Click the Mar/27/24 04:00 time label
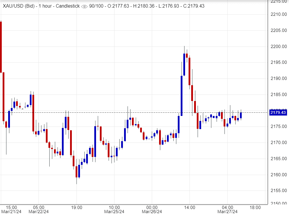Screen dimensions: 289x214 [227, 209]
